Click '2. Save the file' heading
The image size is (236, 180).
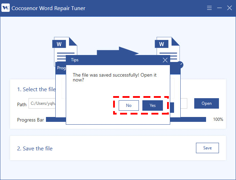click(x=35, y=149)
